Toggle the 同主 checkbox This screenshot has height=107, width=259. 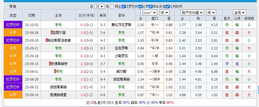tap(112, 7)
